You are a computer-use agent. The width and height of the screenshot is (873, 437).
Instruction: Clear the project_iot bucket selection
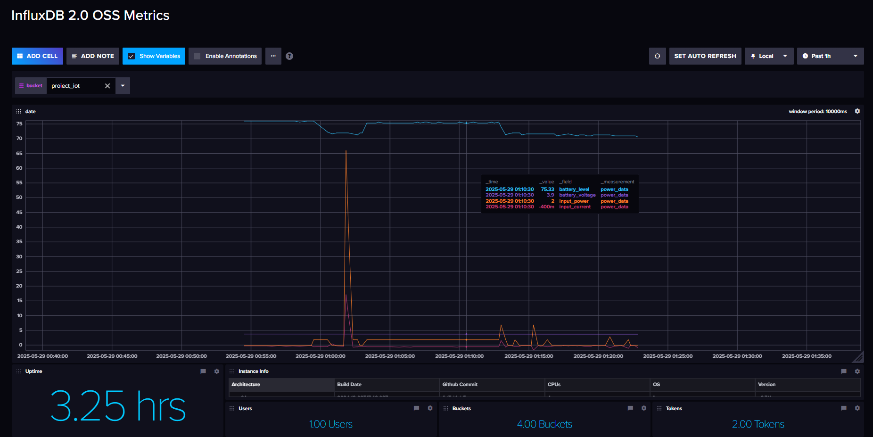tap(107, 86)
